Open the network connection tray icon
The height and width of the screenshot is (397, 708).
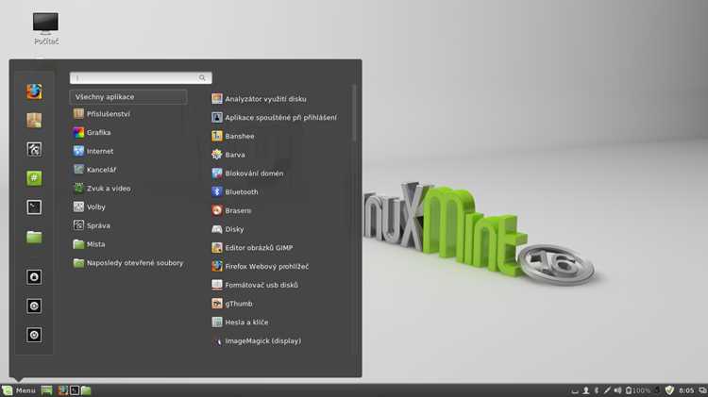pos(607,390)
